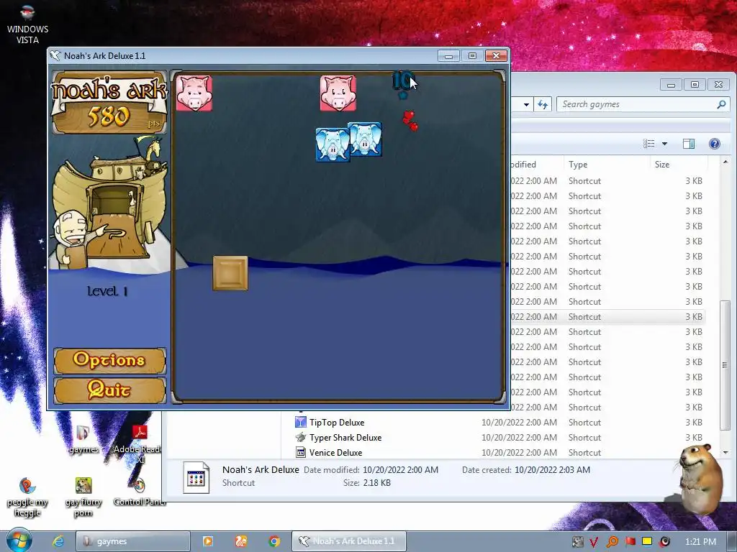Switch to Noah's Ark Deluxe 1.1 taskbar button
The image size is (737, 552).
tap(349, 541)
